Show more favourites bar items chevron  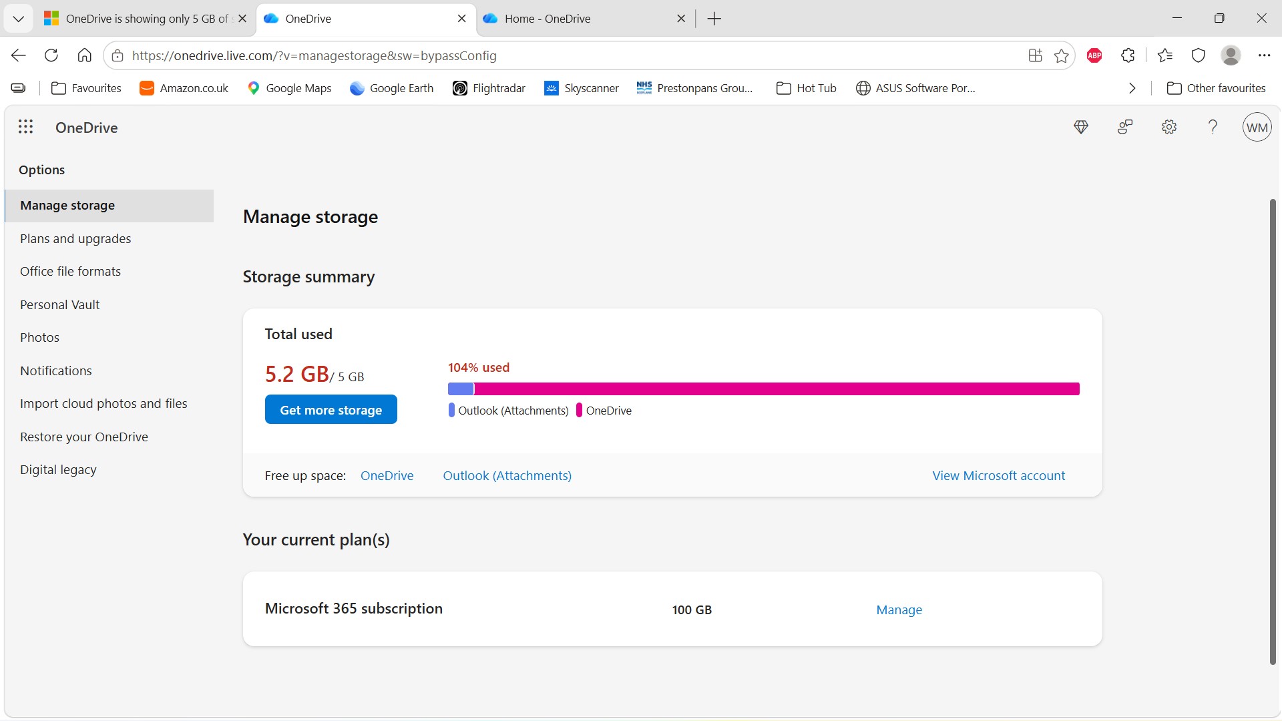[x=1132, y=88]
